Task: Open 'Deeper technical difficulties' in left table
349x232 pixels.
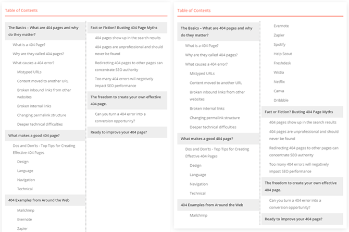Action: [x=40, y=124]
